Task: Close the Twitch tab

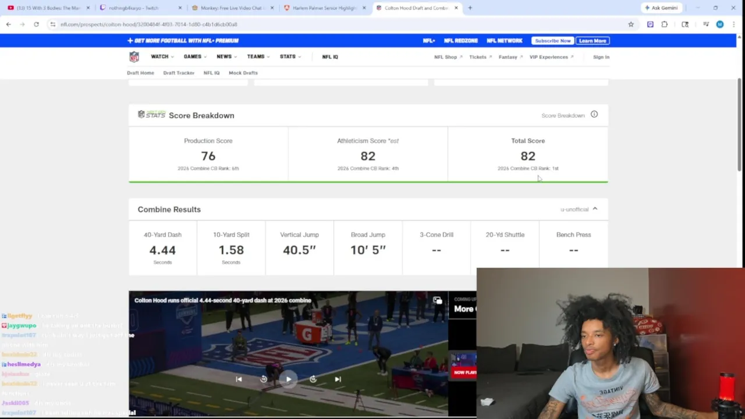Action: (x=180, y=8)
